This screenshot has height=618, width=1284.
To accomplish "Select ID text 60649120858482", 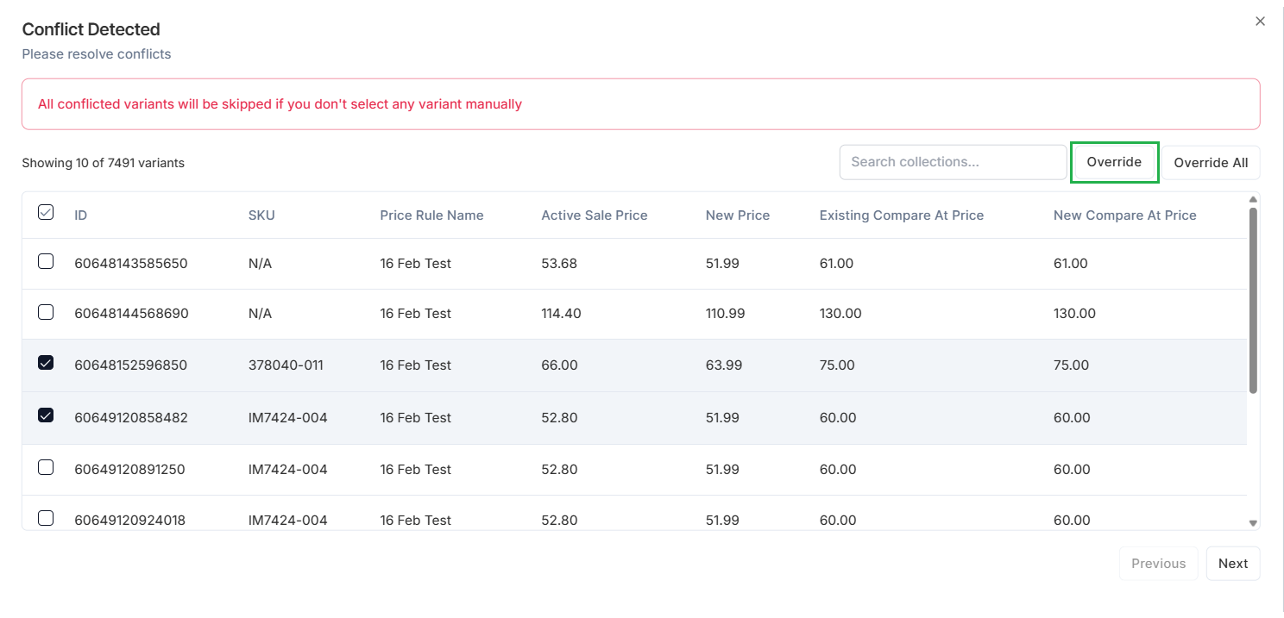I will (131, 418).
